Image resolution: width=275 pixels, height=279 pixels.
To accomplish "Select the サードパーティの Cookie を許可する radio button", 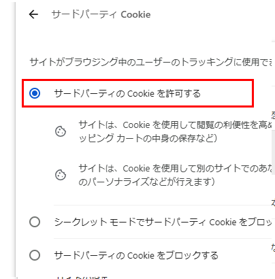I will pyautogui.click(x=35, y=93).
